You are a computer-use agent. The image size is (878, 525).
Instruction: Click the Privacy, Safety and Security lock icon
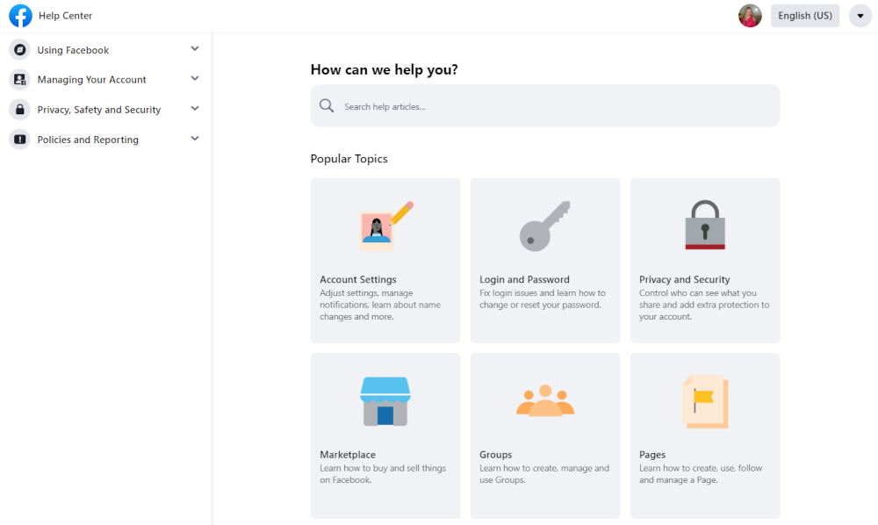[19, 109]
